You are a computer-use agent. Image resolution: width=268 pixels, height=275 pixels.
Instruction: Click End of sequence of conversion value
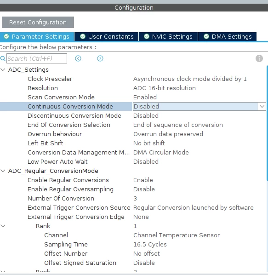[x=178, y=125]
